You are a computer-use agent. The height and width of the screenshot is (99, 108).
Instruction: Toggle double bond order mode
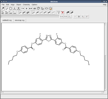(x=24, y=13)
